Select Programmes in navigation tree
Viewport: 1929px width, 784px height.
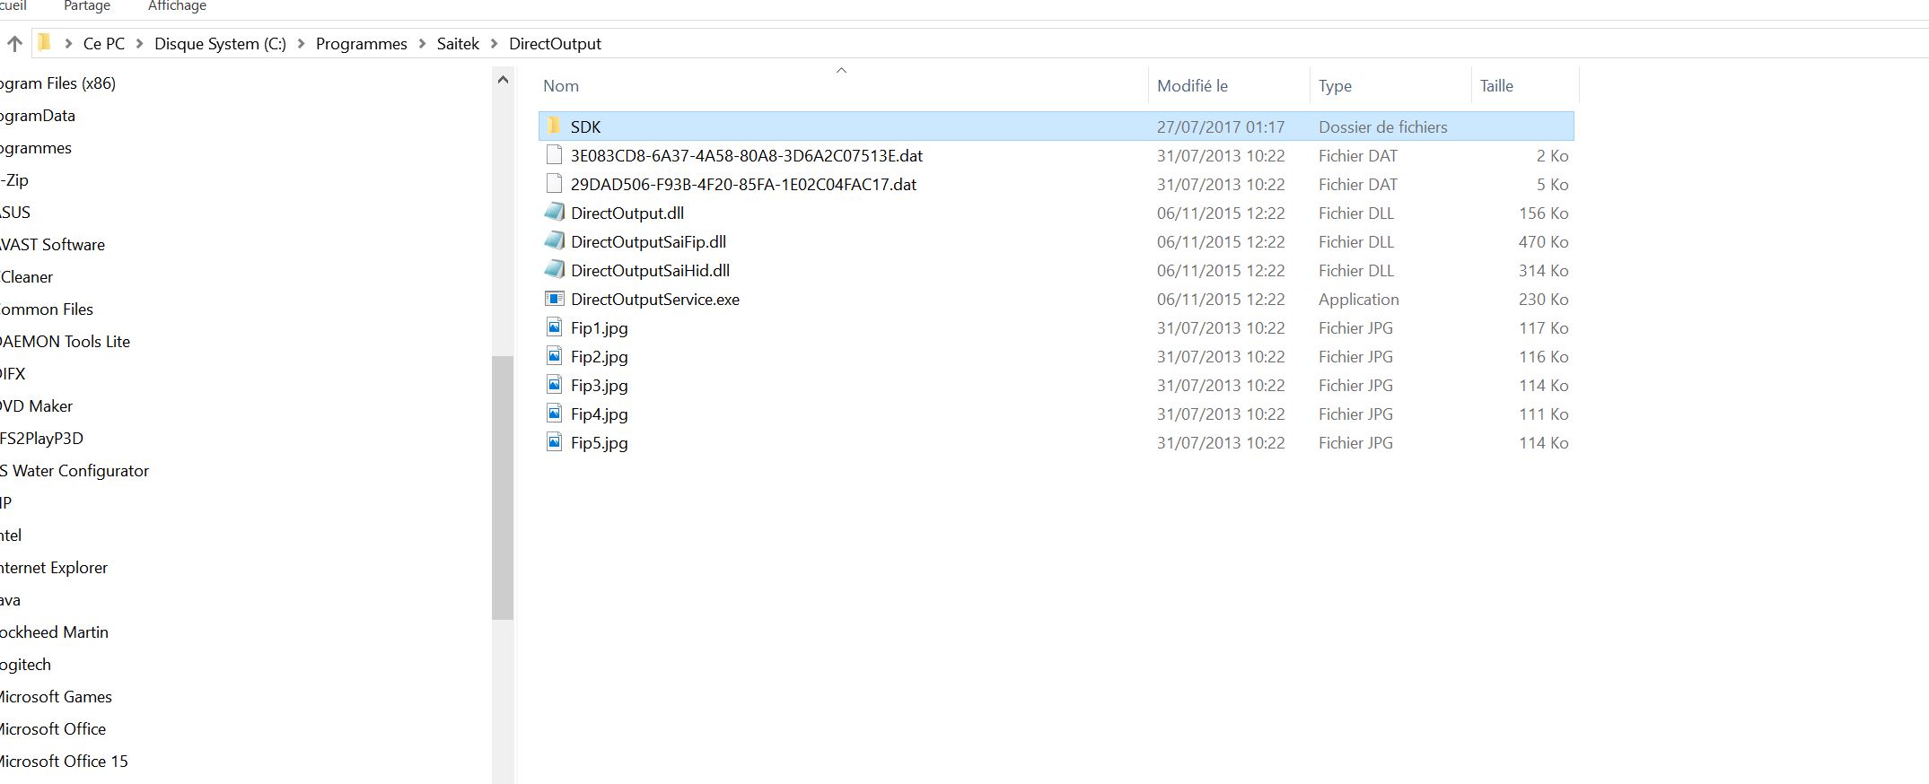36,147
